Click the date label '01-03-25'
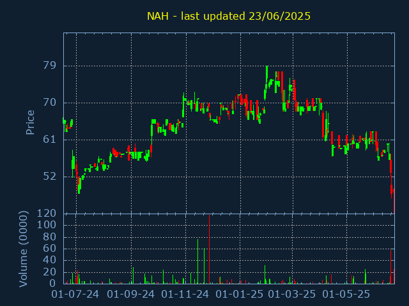The height and width of the screenshot is (306, 409). pos(292,295)
